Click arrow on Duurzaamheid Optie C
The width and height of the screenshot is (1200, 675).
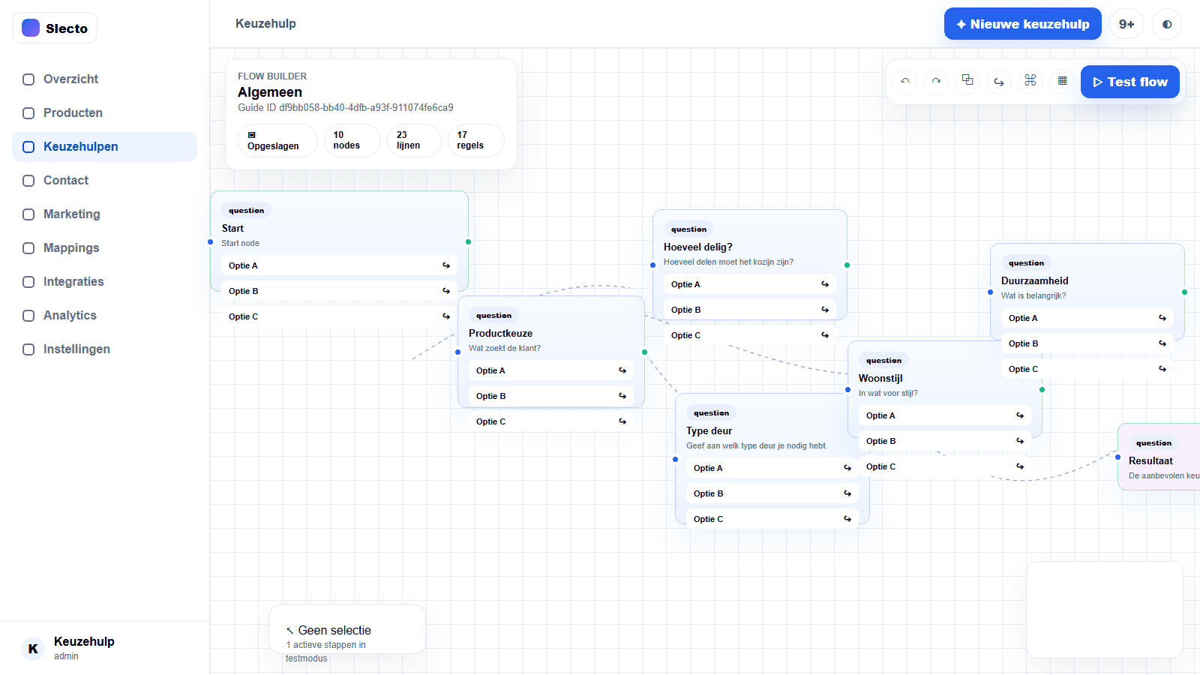1162,369
